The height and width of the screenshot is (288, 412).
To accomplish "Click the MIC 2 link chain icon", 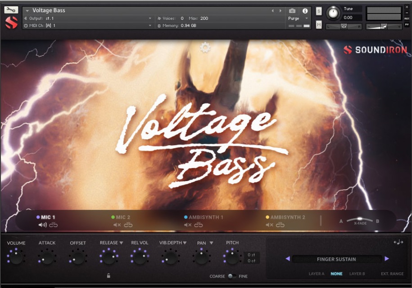I will (x=128, y=225).
